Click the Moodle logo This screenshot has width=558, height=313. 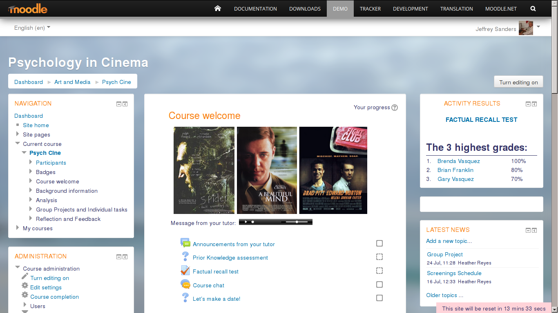(27, 9)
